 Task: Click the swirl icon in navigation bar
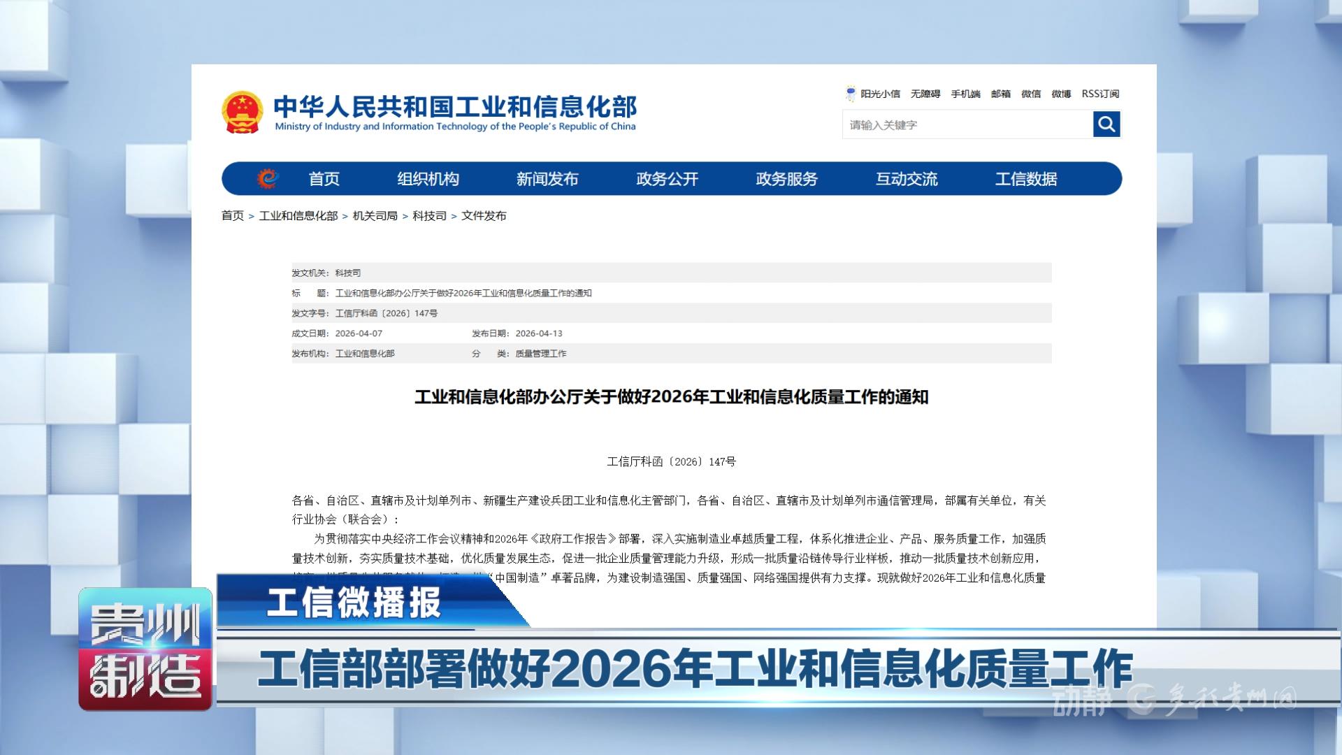267,179
